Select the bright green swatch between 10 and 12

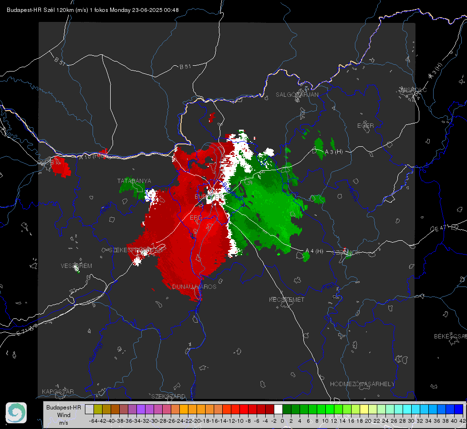click(330, 409)
